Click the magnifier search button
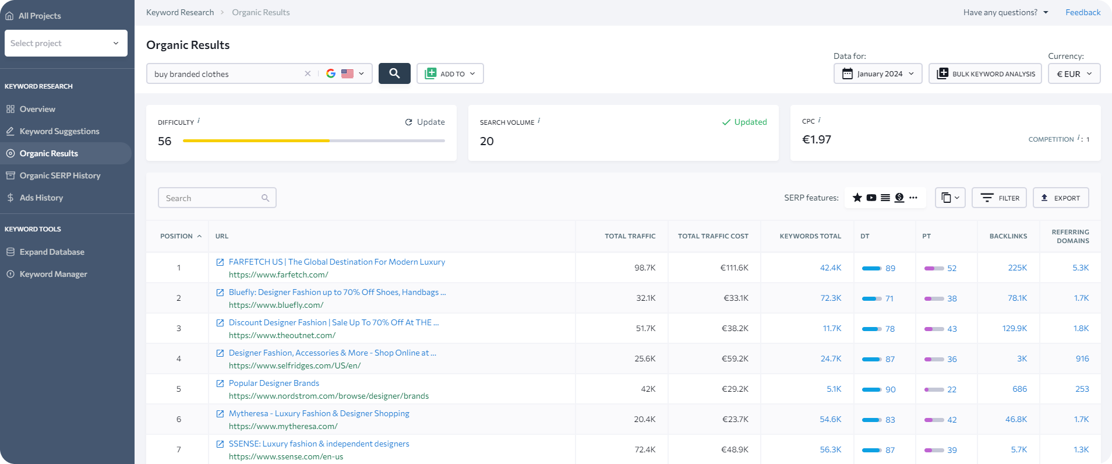1112x464 pixels. click(x=394, y=73)
